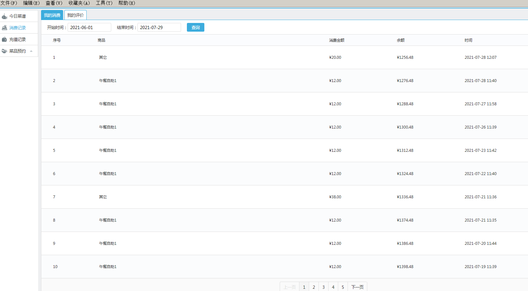Open the 今日菜谱 sidebar entry
Screen dimensions: 528x291
(19, 16)
